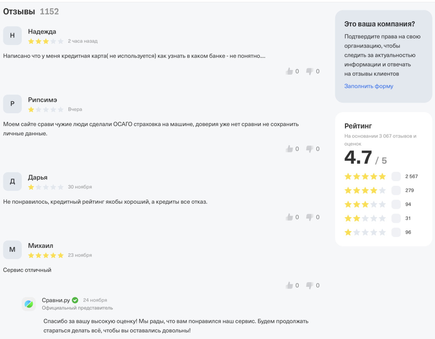Open Михаил's profile avatar

coord(12,250)
